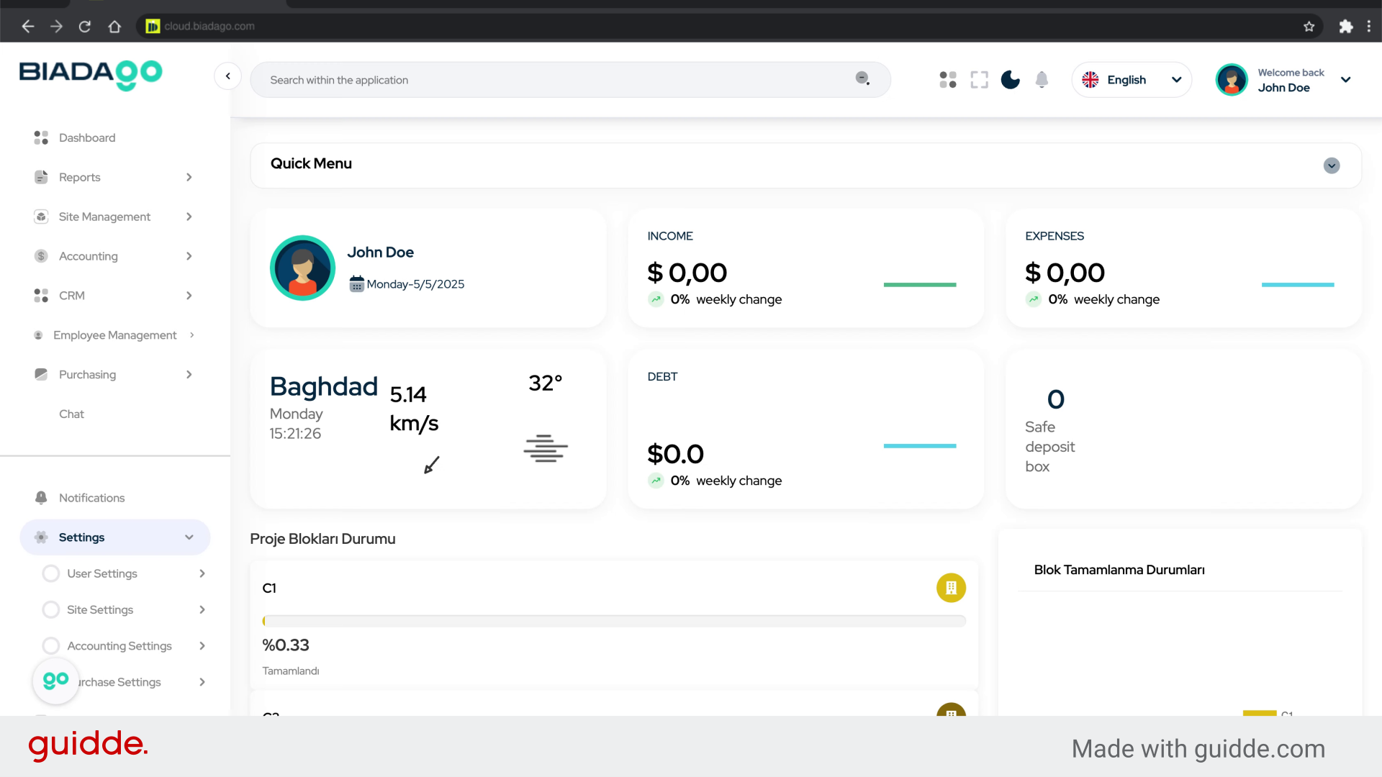Click the C1 block progress bar

coord(614,621)
